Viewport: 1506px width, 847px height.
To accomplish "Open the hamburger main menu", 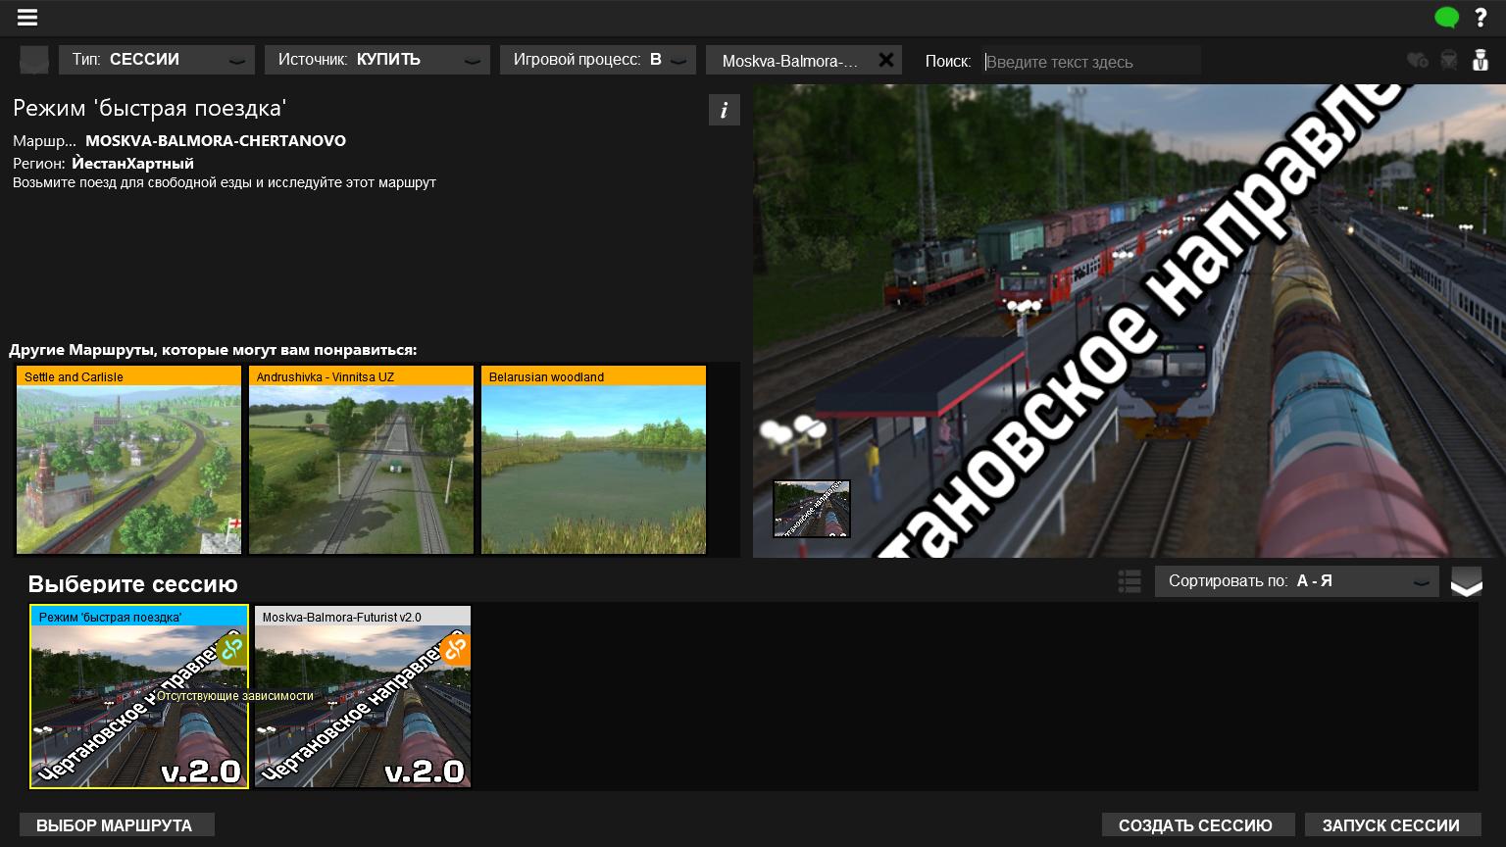I will pyautogui.click(x=26, y=18).
